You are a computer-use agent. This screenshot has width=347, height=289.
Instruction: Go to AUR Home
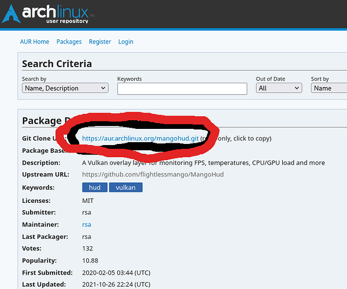tap(35, 42)
